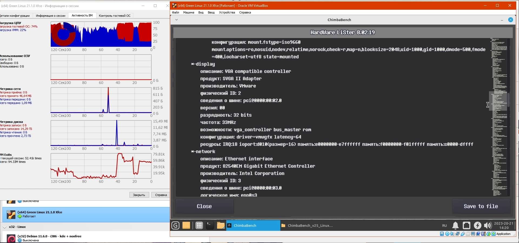Image resolution: width=519 pixels, height=243 pixels.
Task: Collapse the 'x32 - Linux' VM group
Action: click(x=5, y=227)
